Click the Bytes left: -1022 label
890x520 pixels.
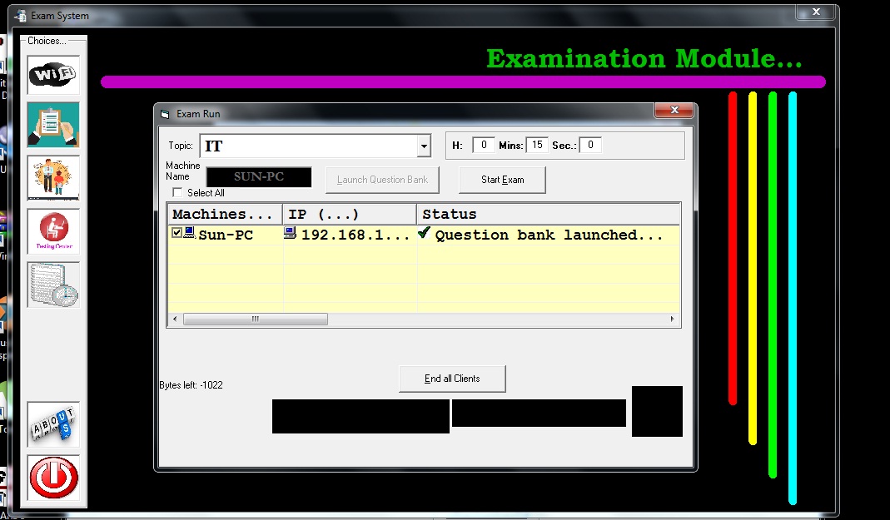pos(191,385)
